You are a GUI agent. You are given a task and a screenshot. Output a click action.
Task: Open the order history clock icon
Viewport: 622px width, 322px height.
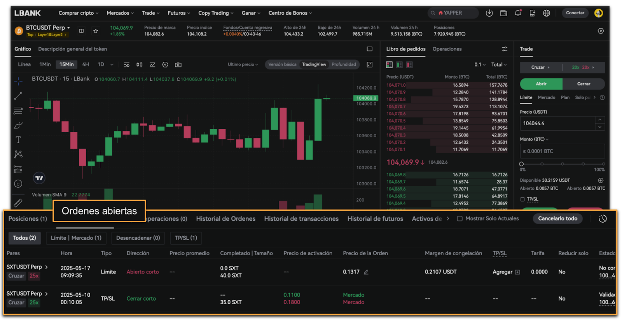[603, 219]
